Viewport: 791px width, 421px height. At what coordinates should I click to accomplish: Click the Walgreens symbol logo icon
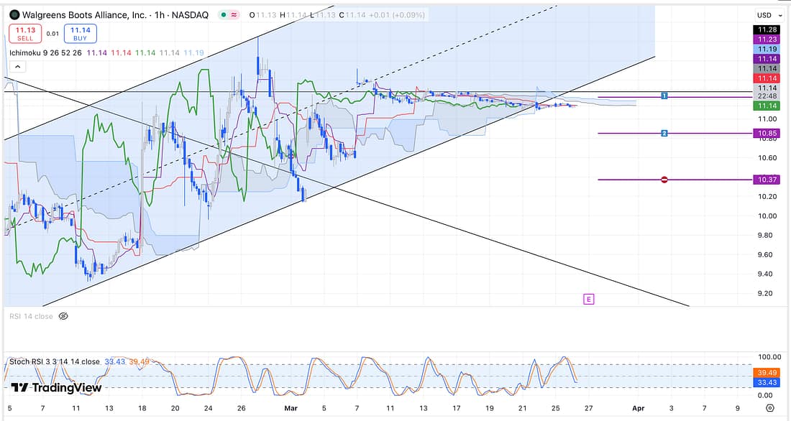click(14, 15)
